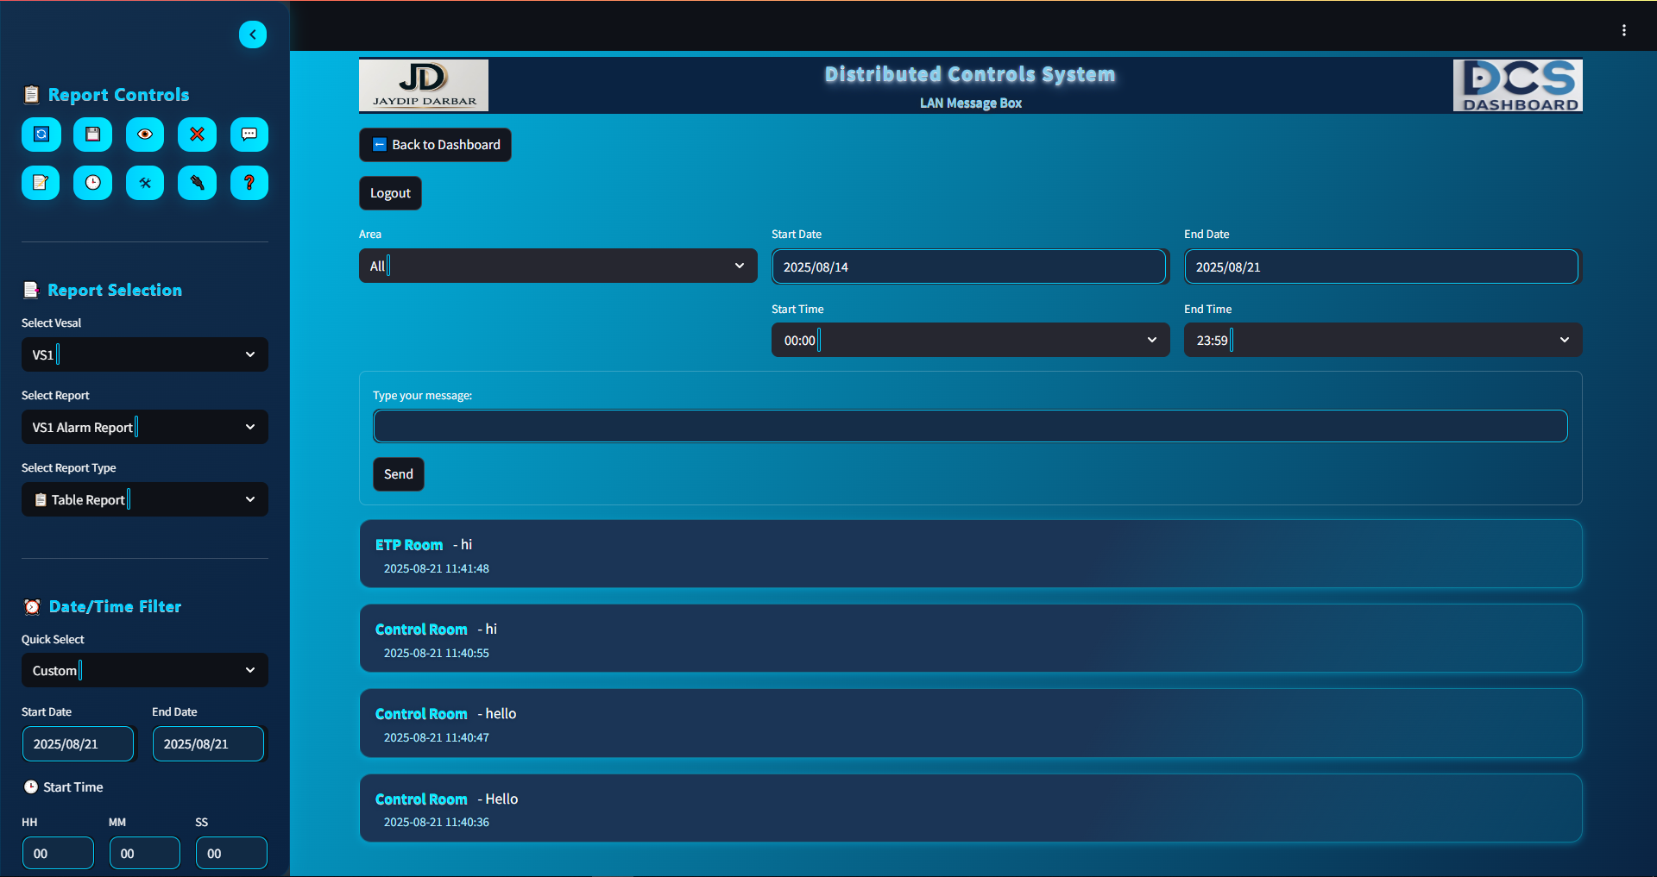The width and height of the screenshot is (1657, 877).
Task: Click the red X icon button
Action: tap(197, 135)
